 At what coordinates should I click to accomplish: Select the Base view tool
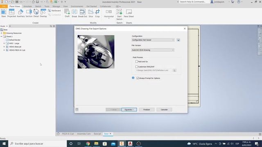point(4,13)
